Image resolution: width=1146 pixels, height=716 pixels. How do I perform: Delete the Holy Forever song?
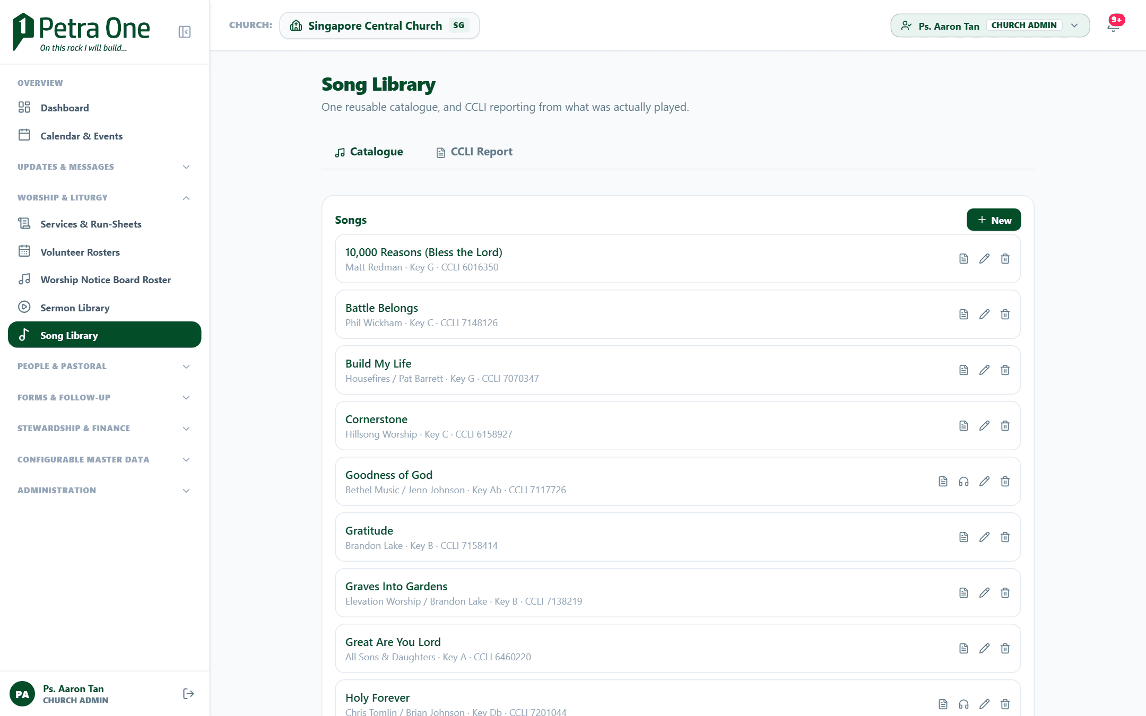(1005, 704)
